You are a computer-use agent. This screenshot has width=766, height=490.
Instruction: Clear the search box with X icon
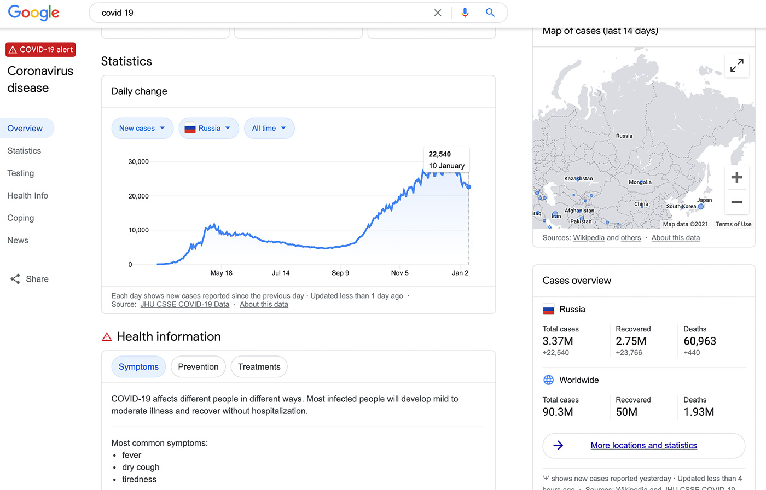tap(438, 13)
